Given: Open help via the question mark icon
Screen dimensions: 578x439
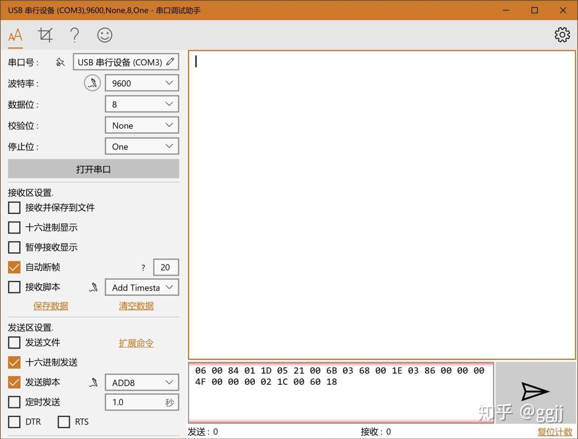Looking at the screenshot, I should coord(74,35).
